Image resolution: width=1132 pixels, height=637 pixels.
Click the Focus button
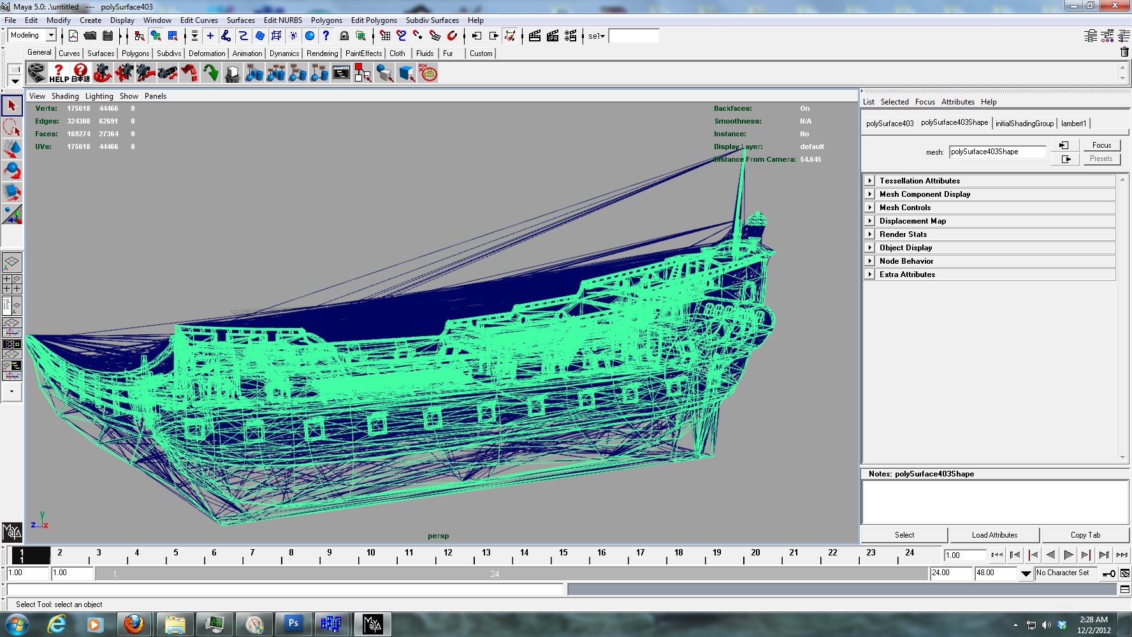1101,145
